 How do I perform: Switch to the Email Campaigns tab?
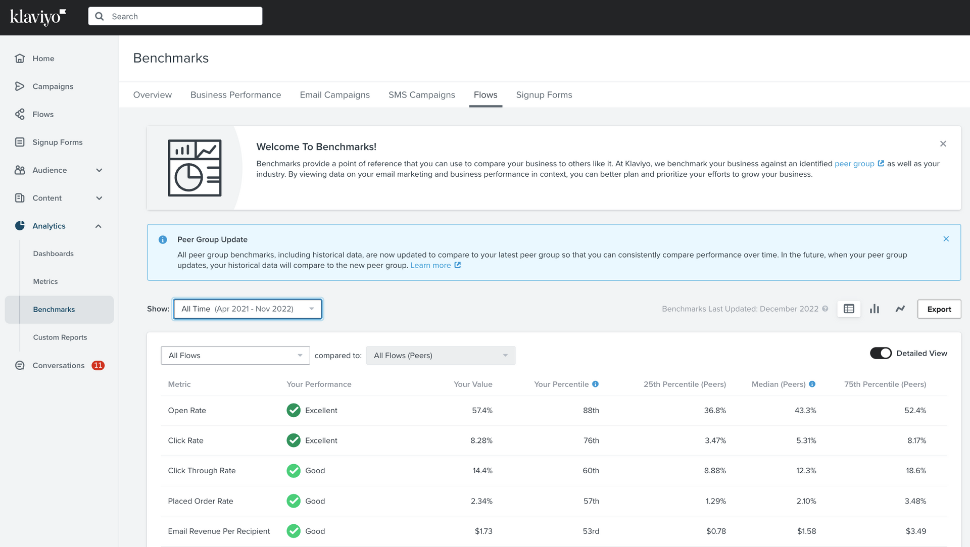pos(334,95)
